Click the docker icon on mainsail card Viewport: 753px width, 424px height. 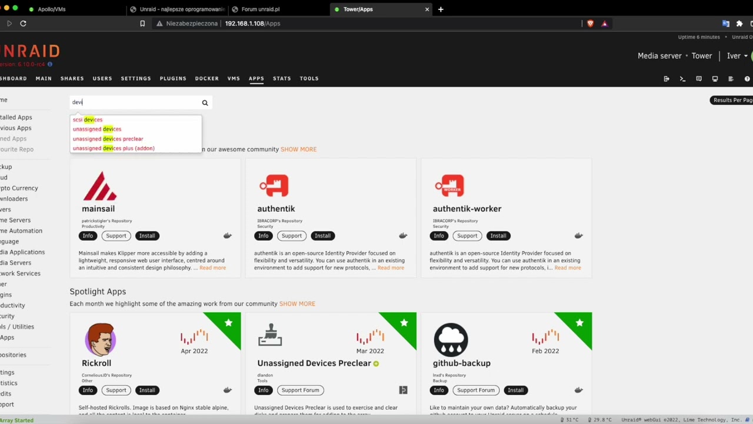click(x=228, y=236)
